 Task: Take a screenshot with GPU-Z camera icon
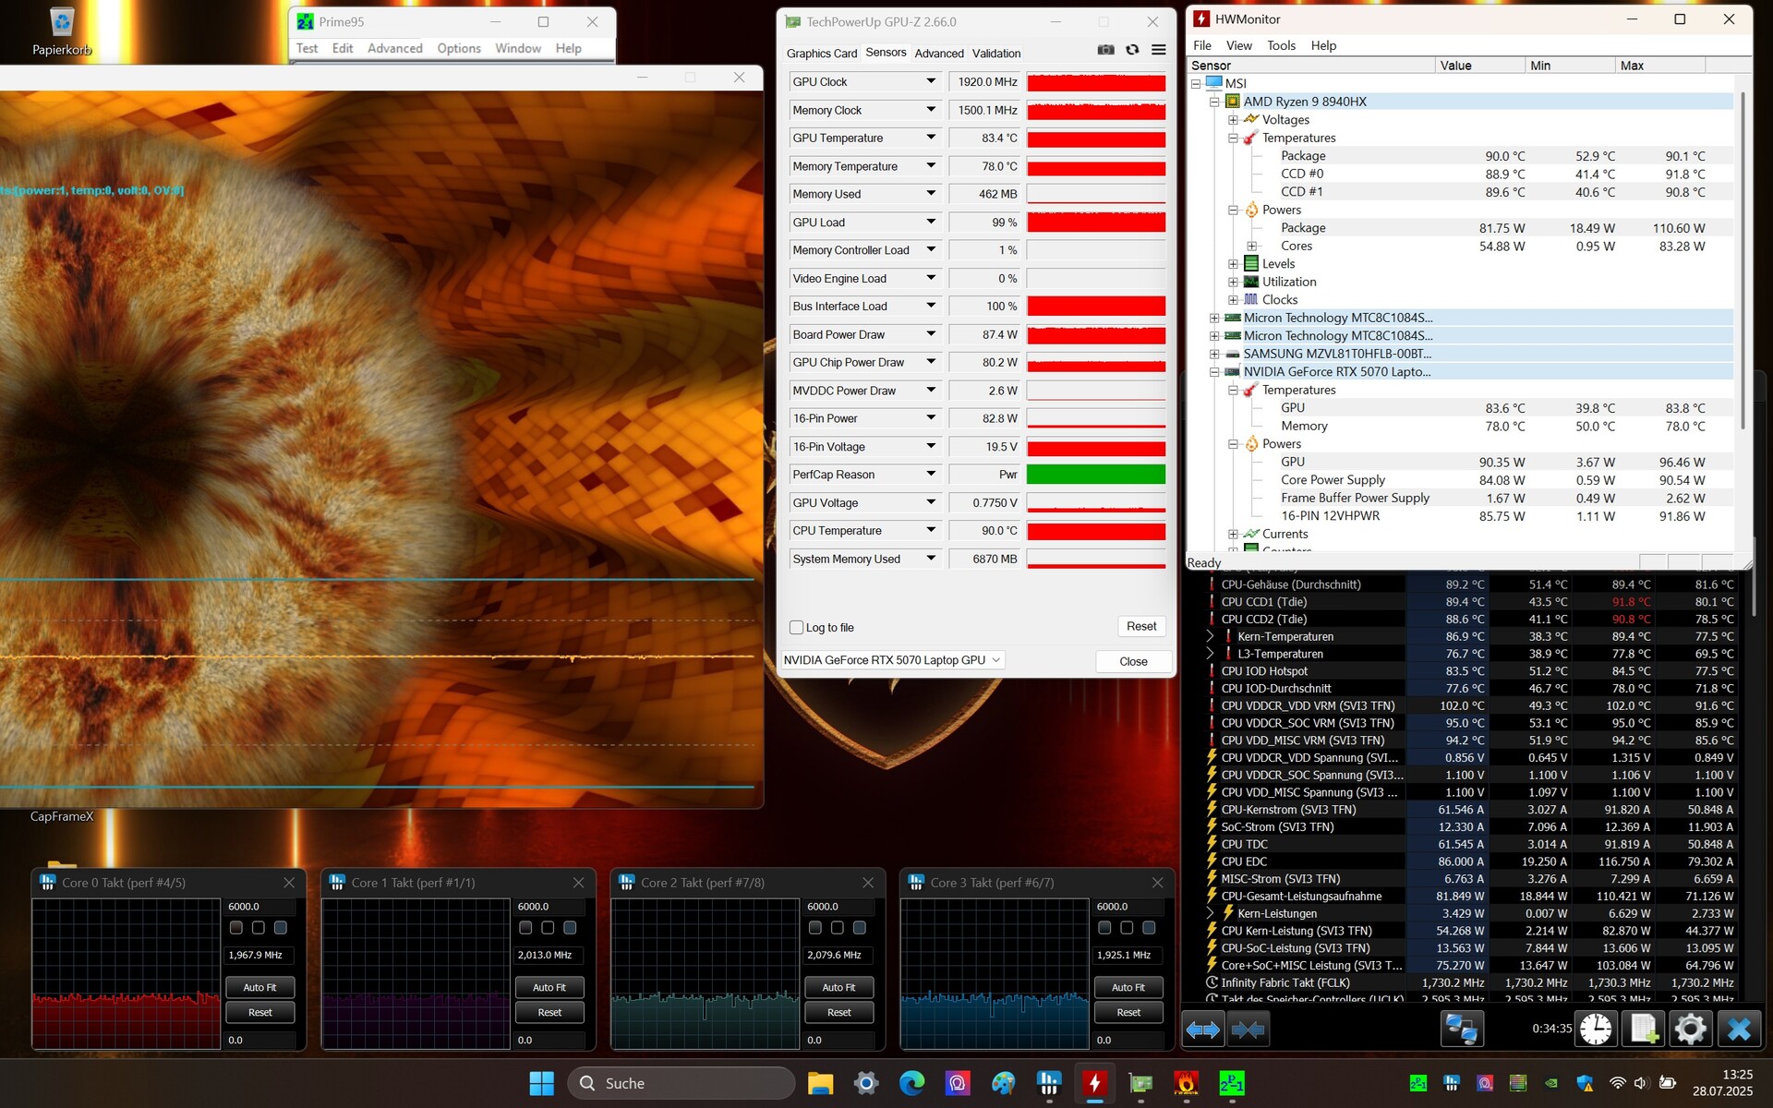pyautogui.click(x=1105, y=50)
